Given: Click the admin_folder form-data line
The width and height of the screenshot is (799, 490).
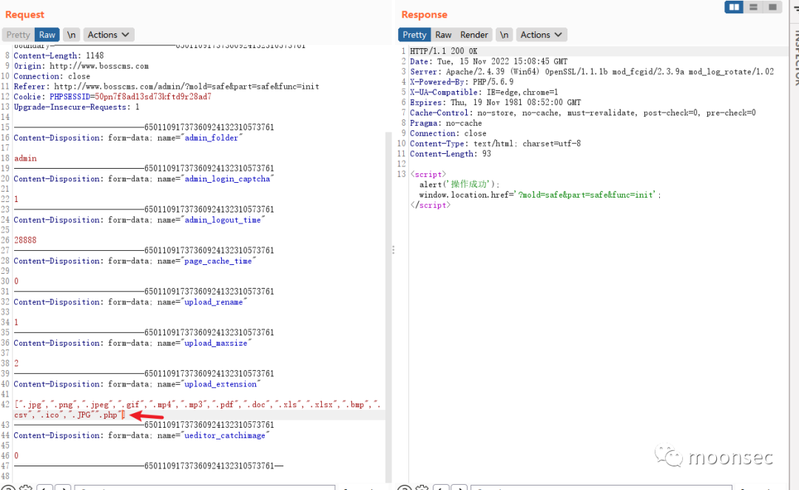Looking at the screenshot, I should 128,138.
